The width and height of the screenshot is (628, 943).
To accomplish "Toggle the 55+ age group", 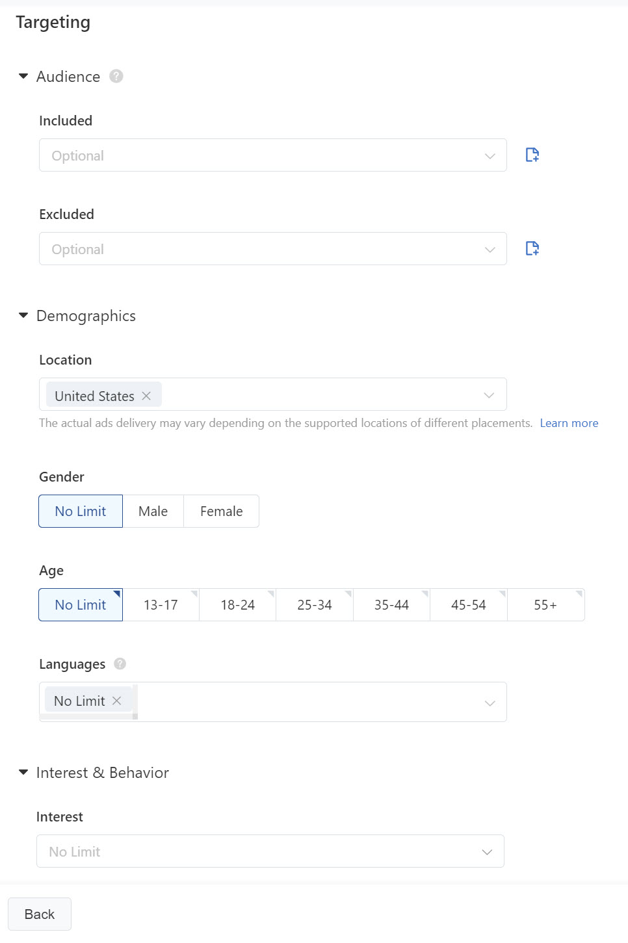I will (545, 605).
